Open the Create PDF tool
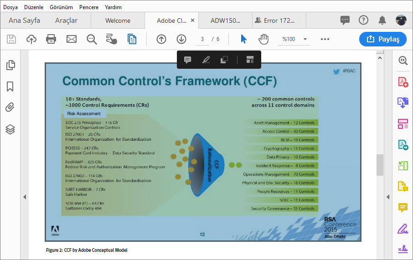This screenshot has width=413, height=260. point(403,82)
